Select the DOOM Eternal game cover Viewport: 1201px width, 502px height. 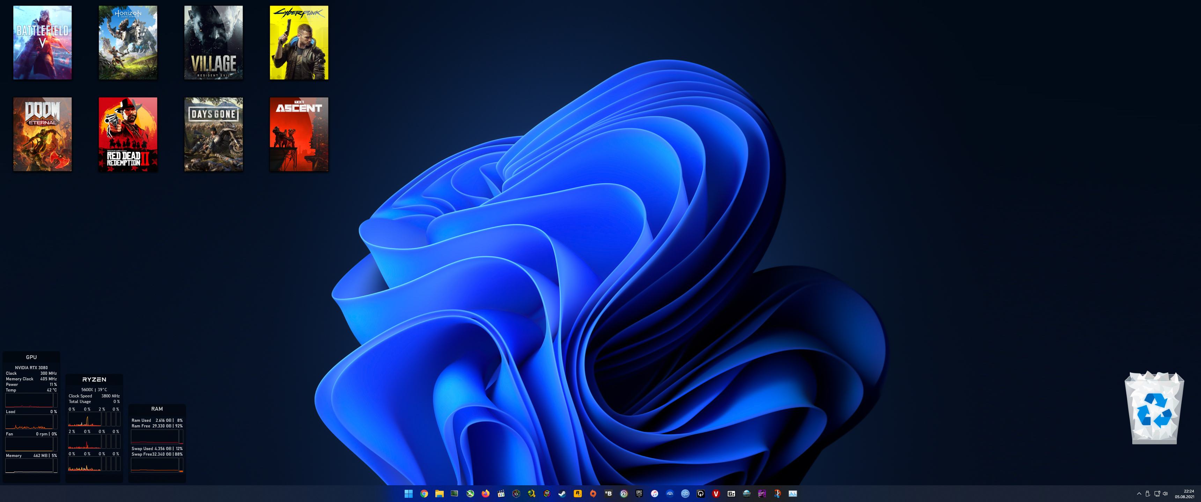pos(43,134)
